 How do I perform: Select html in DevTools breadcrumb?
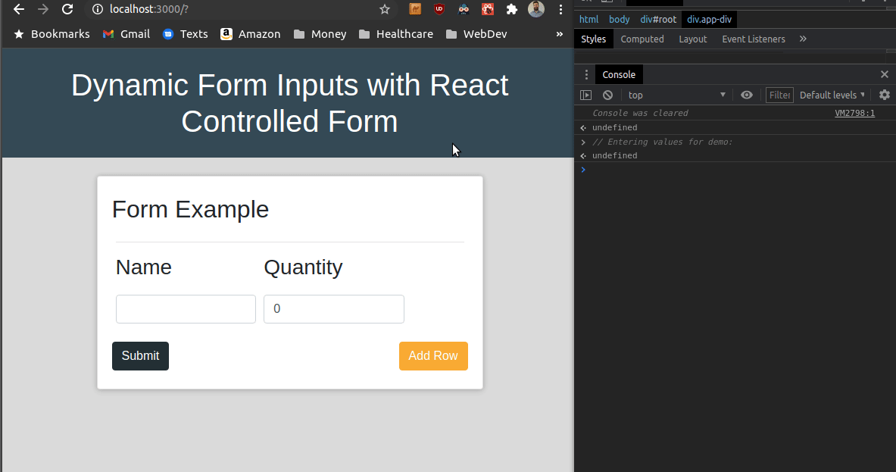coord(588,20)
